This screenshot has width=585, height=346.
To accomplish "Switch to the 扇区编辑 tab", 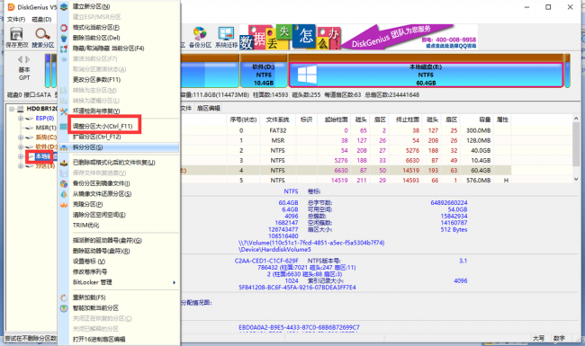I will 208,109.
